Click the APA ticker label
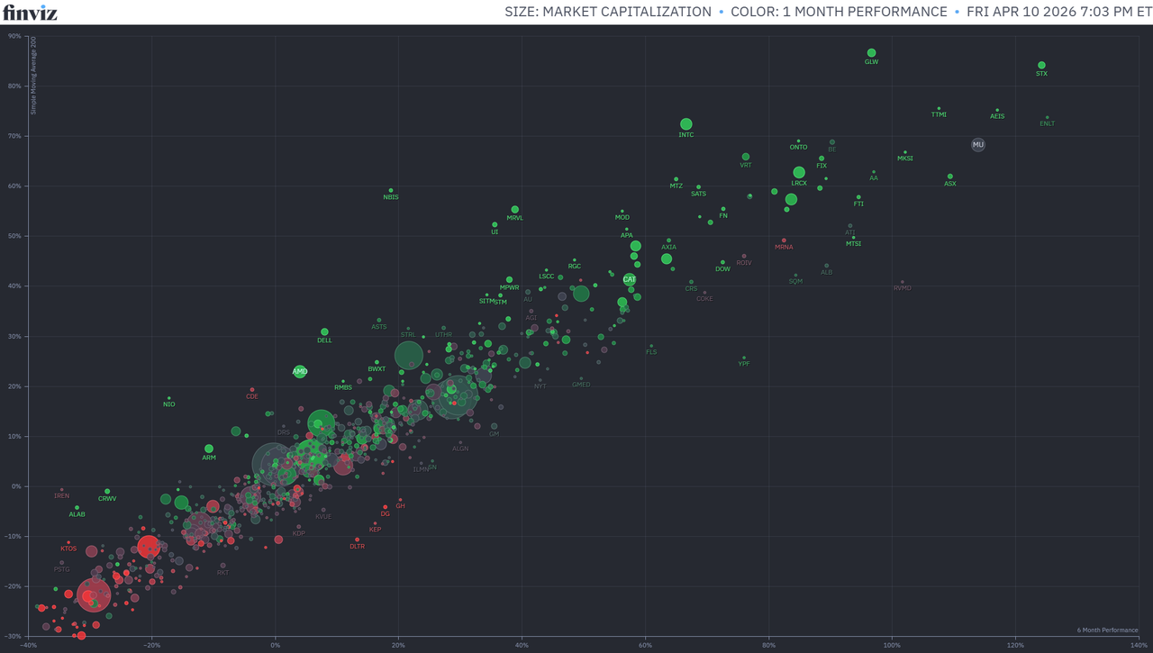This screenshot has width=1153, height=653. pos(627,235)
